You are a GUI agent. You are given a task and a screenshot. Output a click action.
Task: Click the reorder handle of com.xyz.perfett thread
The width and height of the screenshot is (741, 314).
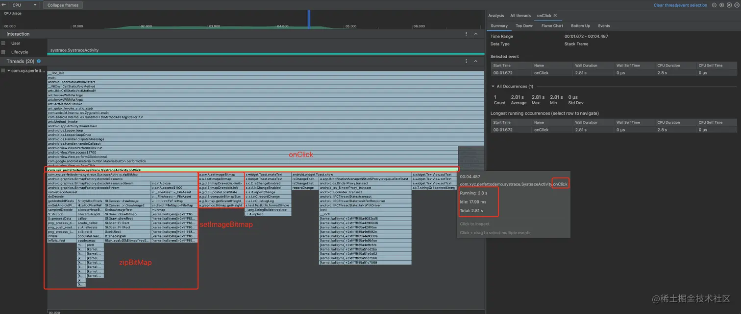(3, 71)
